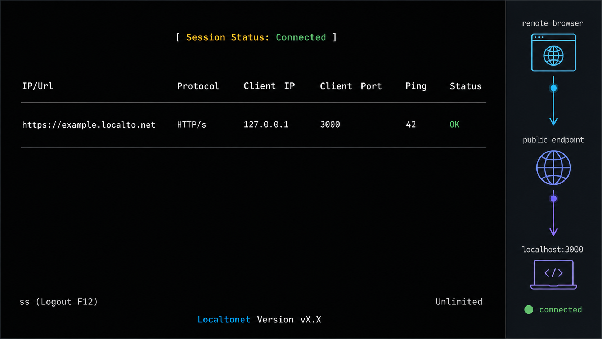Click the 'localhost:3000' label
Screen dimensions: 602x339
552,249
